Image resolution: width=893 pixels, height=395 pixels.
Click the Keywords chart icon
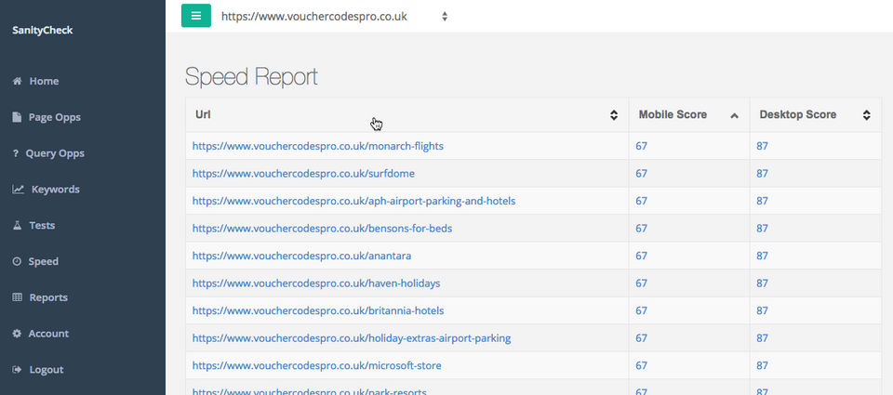pos(19,189)
